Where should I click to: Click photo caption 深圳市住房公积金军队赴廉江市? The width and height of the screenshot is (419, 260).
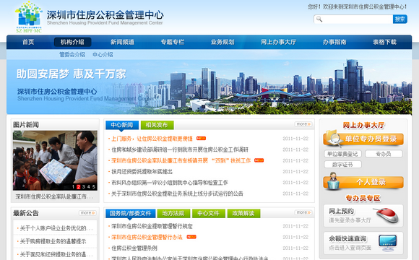tap(54, 196)
